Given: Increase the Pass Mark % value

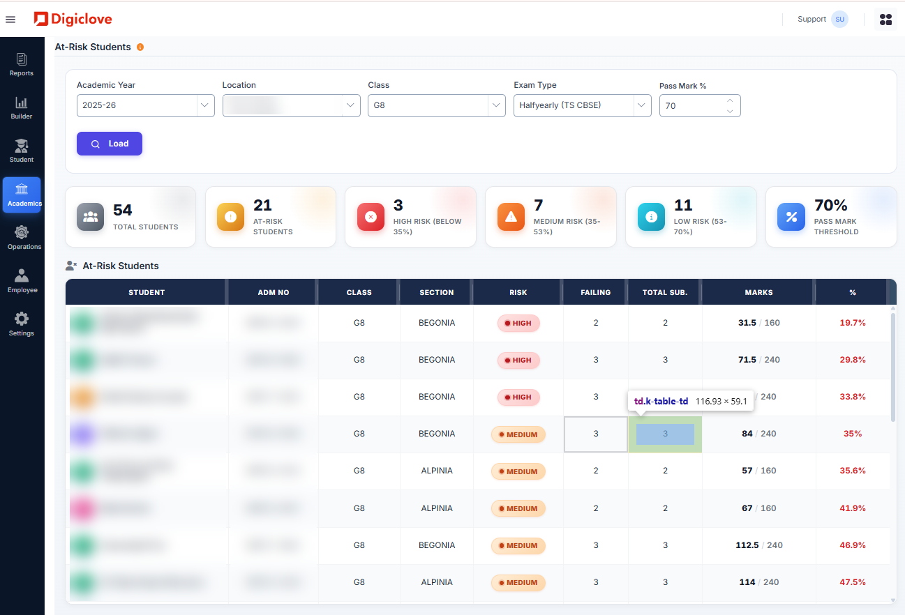Looking at the screenshot, I should [730, 100].
